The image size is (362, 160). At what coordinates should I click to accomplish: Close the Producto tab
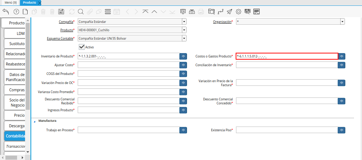40,3
